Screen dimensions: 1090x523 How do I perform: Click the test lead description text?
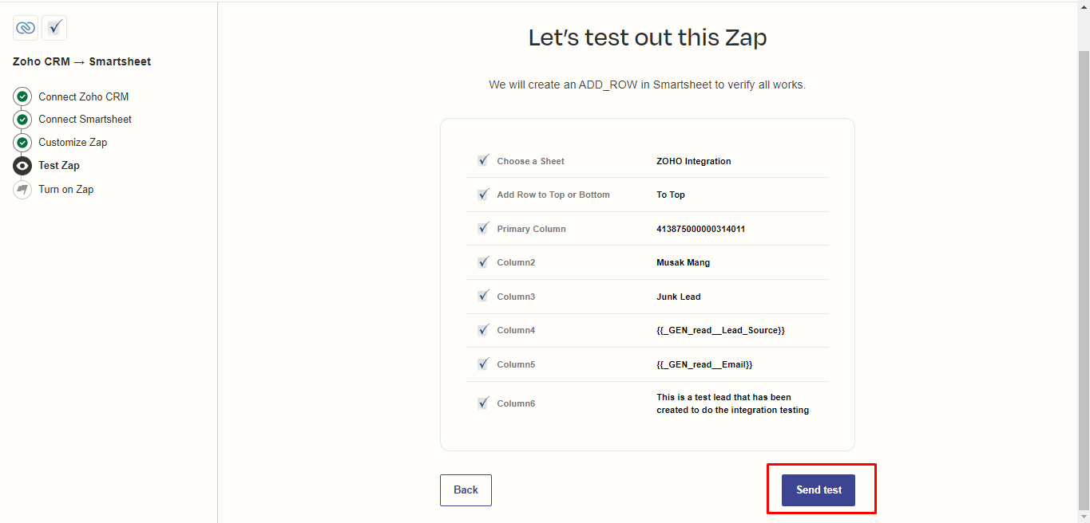(x=732, y=403)
